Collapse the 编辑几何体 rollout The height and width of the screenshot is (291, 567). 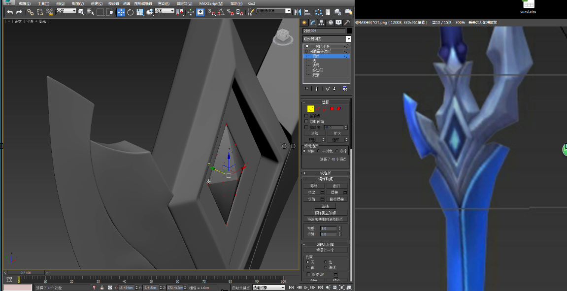pyautogui.click(x=326, y=244)
